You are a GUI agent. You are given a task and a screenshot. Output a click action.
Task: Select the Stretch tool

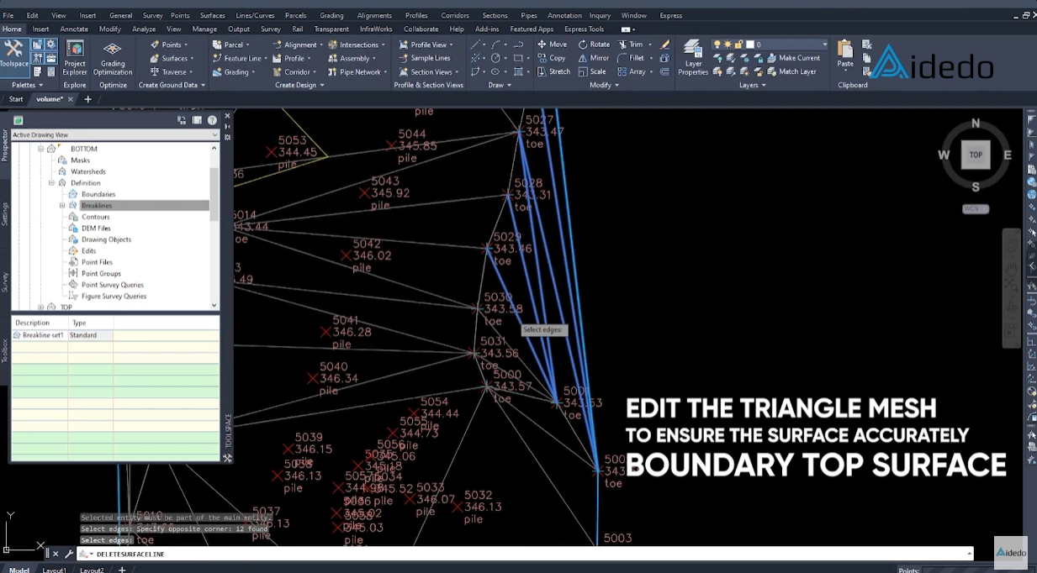tap(553, 71)
